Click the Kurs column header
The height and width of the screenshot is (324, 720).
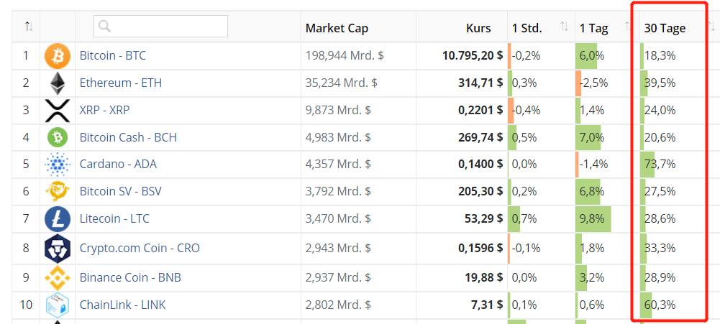point(478,28)
